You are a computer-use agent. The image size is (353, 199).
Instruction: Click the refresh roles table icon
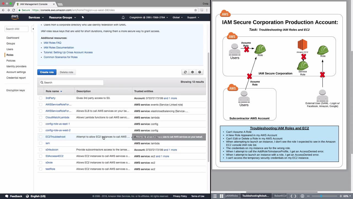pyautogui.click(x=185, y=72)
